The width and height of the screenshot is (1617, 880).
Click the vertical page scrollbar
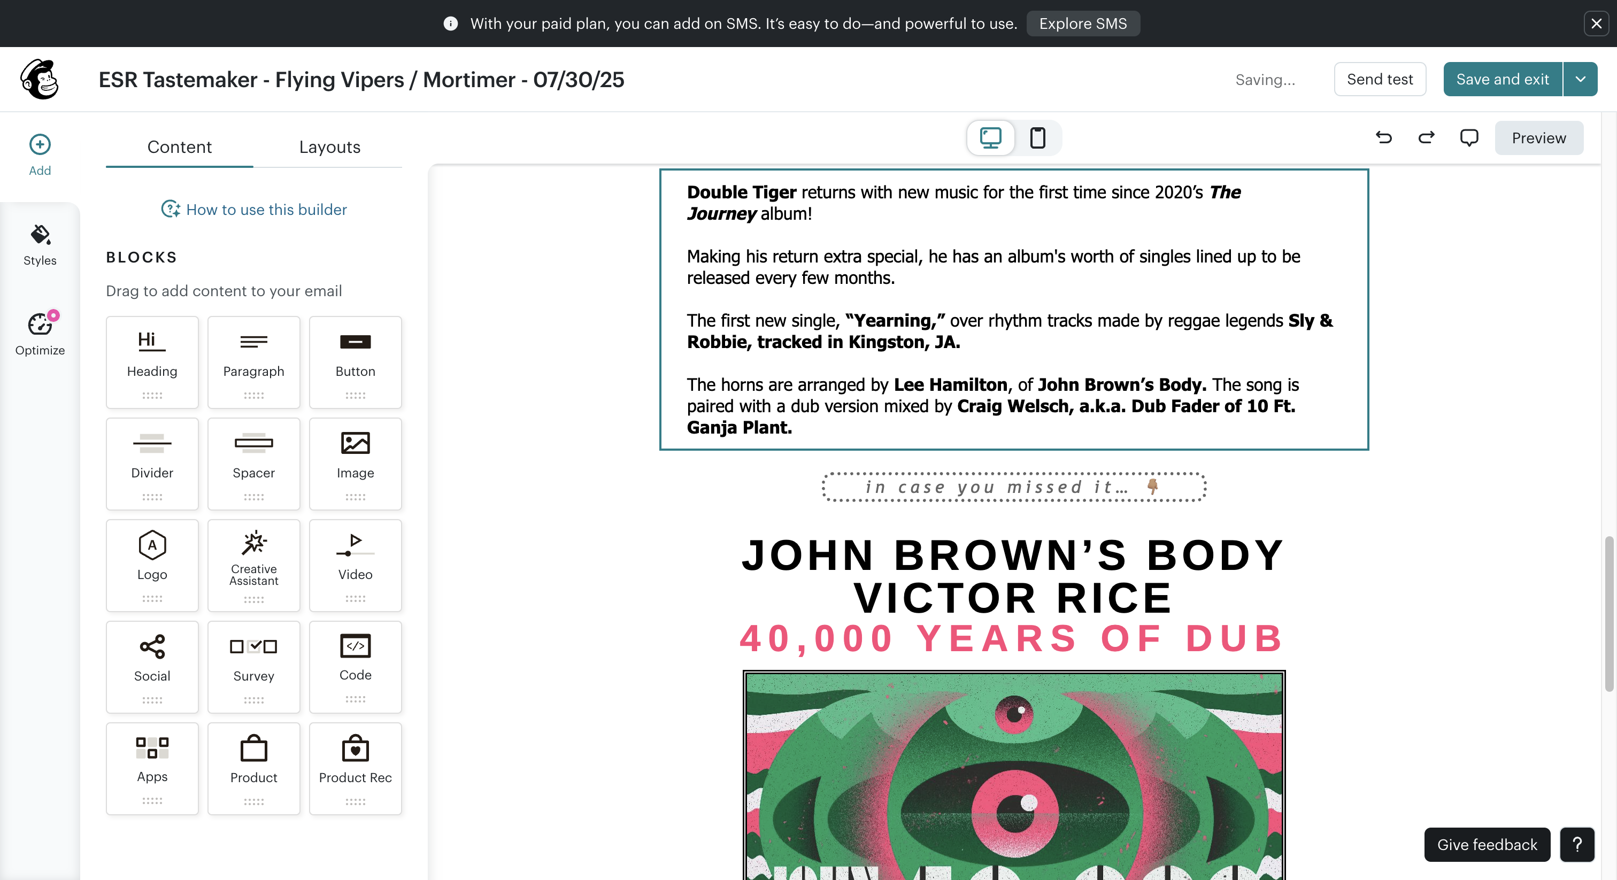[x=1609, y=614]
